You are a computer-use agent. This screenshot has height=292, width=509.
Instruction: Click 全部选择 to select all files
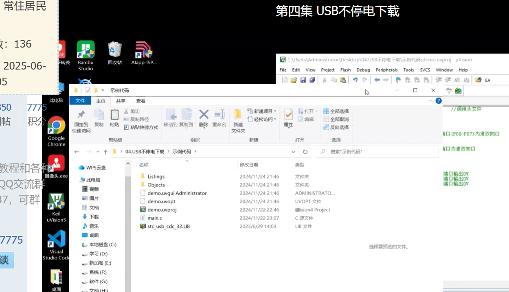click(x=337, y=111)
